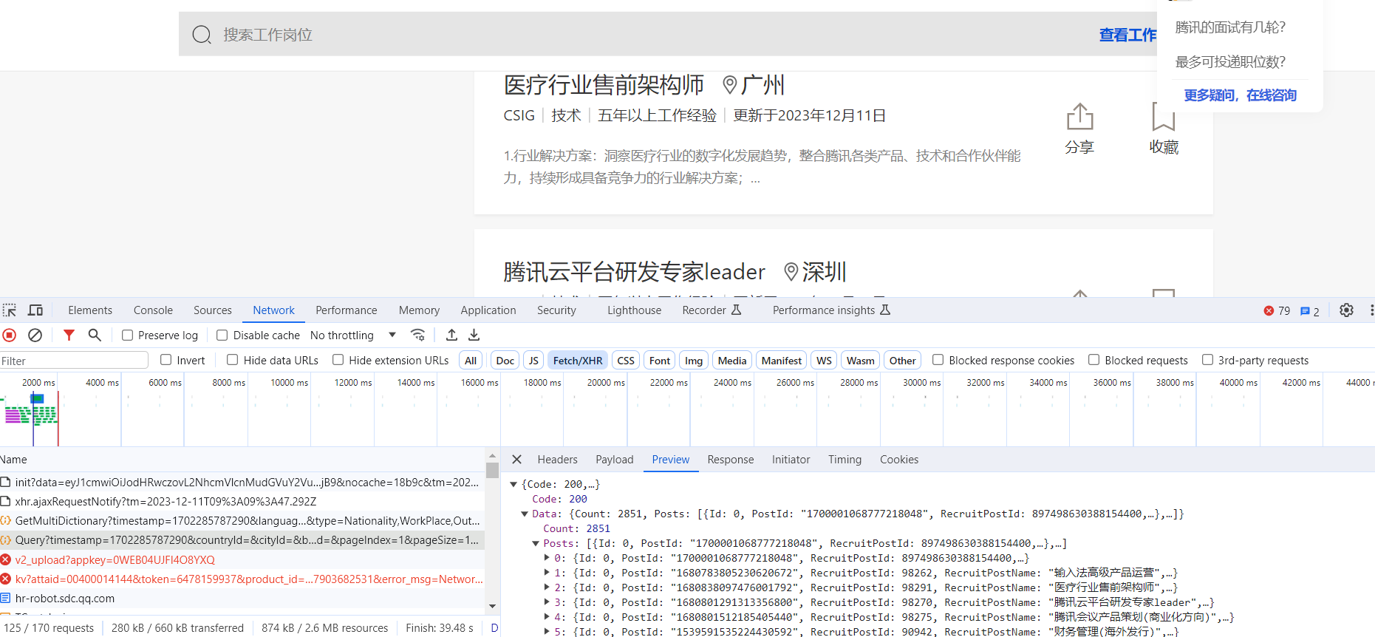Click the blue issues badge showing 2
The width and height of the screenshot is (1375, 637).
pos(1310,311)
